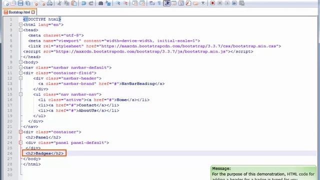Print the document using Print icon

(x=49, y=3)
